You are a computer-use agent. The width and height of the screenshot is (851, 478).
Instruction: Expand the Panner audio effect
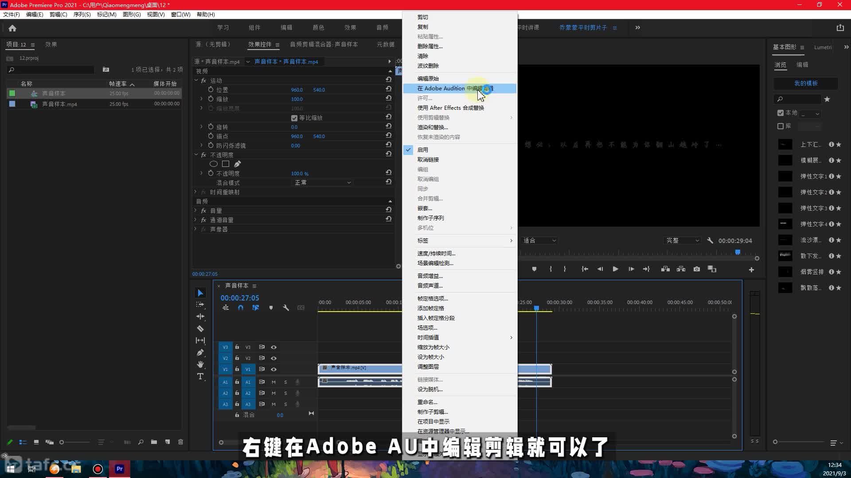tap(195, 229)
